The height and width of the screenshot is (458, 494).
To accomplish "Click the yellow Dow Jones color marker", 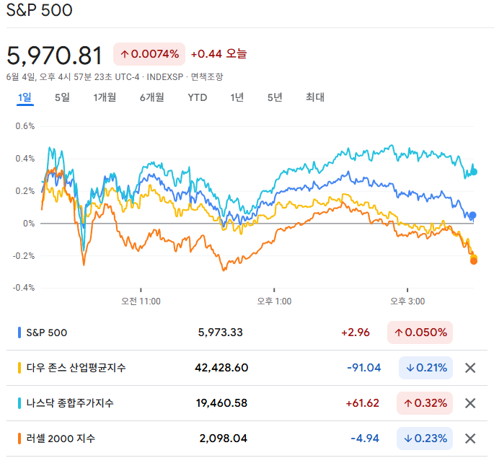I will click(x=19, y=368).
